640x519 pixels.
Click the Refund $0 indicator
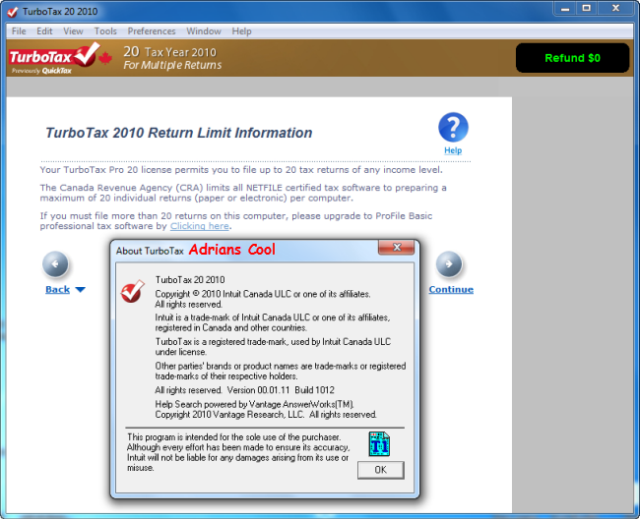coord(572,58)
